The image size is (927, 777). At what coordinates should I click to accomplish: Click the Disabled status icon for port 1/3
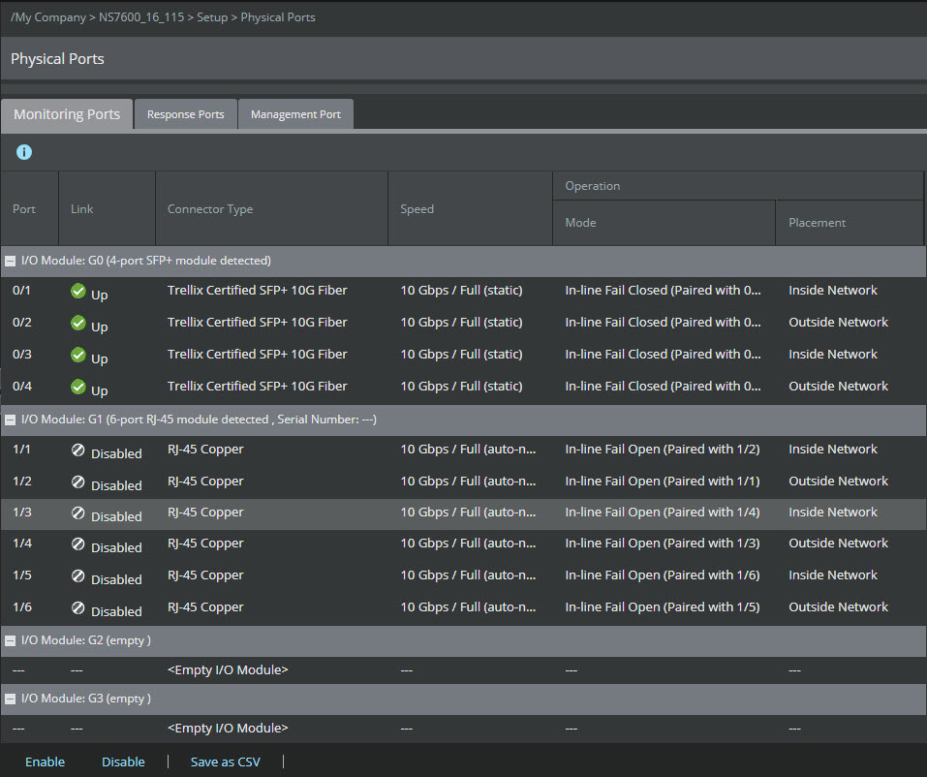click(78, 513)
